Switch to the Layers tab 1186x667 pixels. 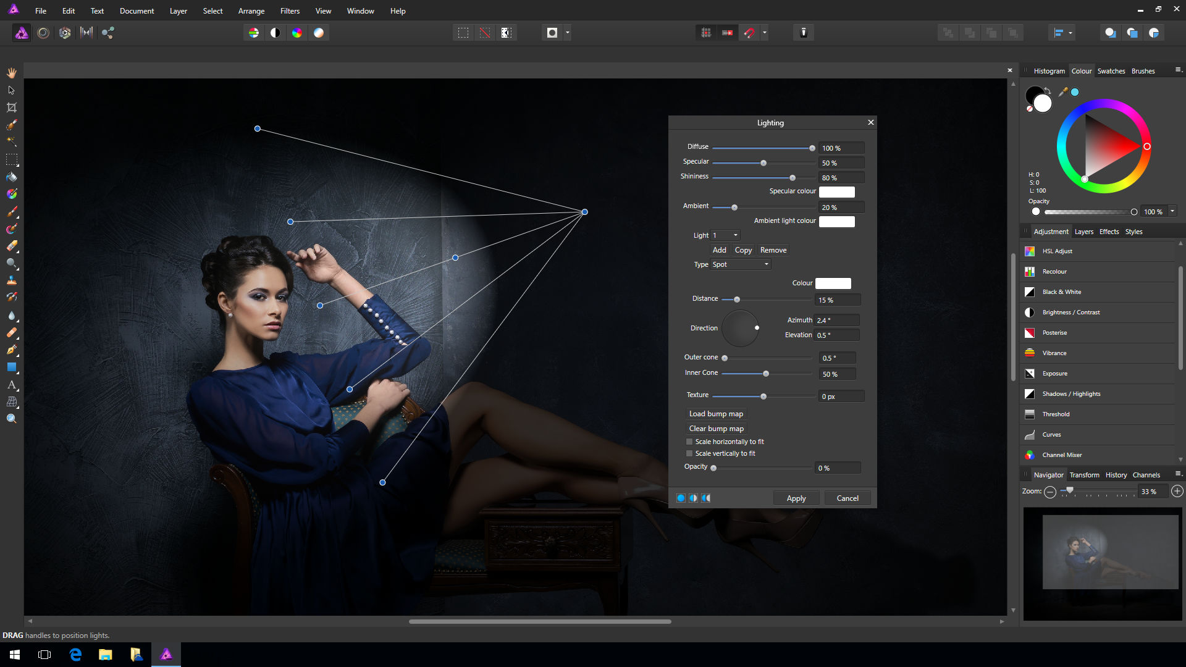click(x=1083, y=232)
